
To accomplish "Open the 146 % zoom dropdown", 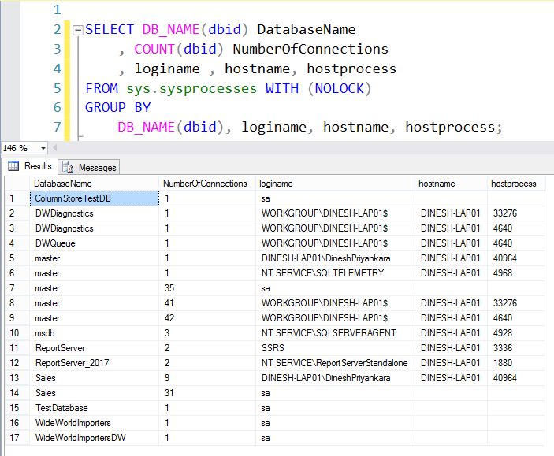I will [x=43, y=148].
